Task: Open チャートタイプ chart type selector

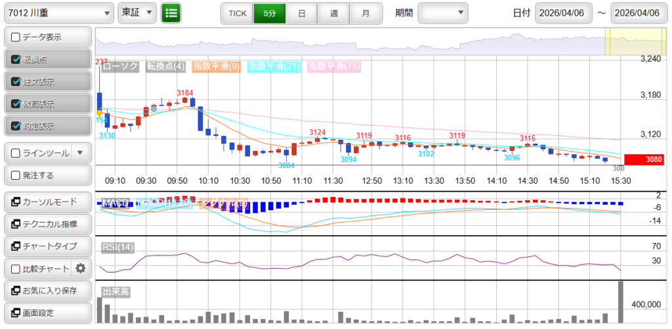Action: tap(47, 246)
